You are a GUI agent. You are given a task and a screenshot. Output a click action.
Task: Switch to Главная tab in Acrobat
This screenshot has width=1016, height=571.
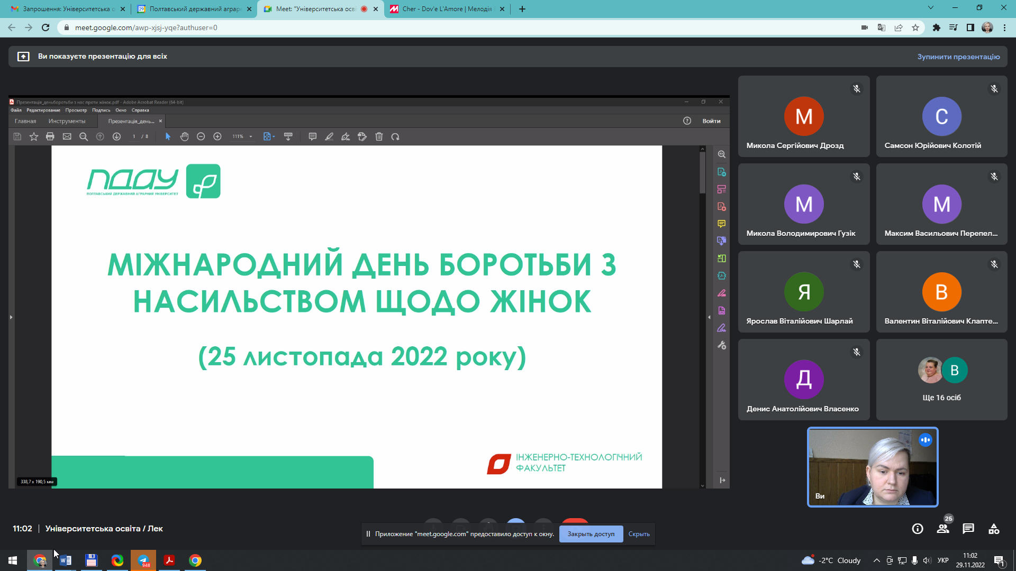pos(25,121)
